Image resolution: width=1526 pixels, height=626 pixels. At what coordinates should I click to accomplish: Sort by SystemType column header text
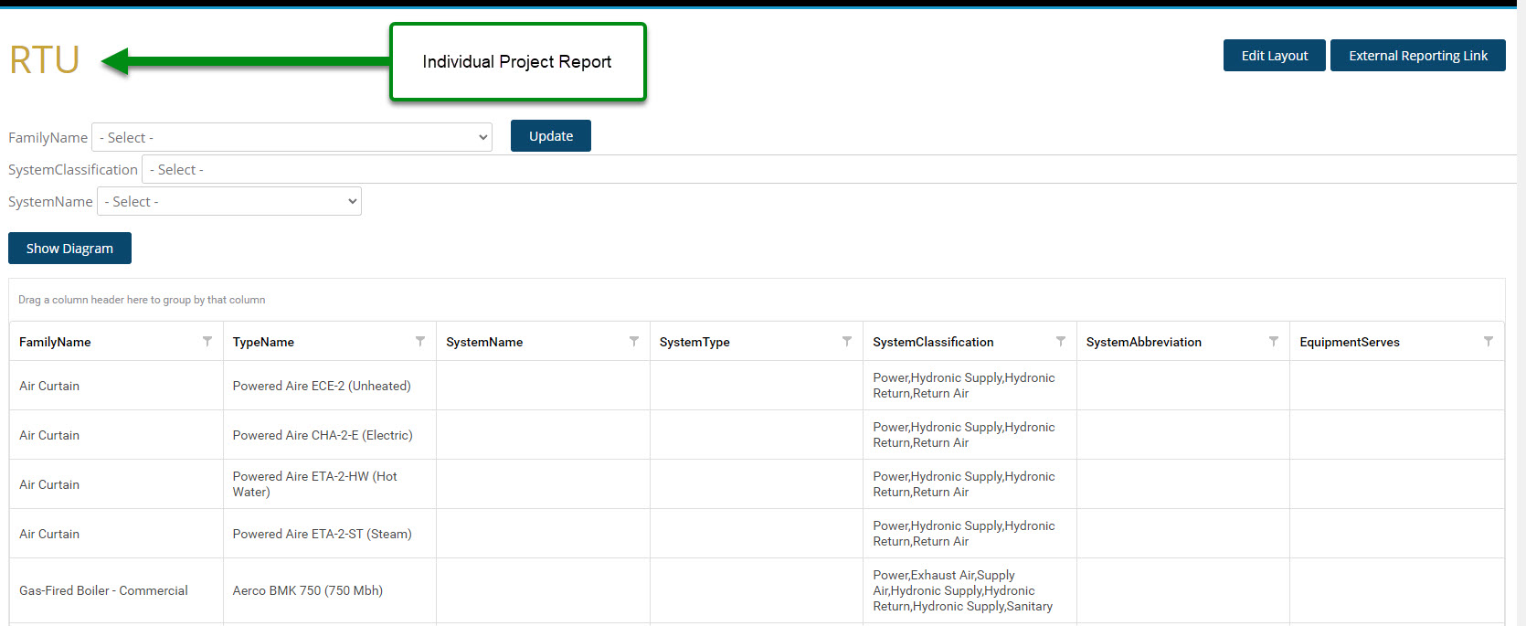(x=694, y=343)
